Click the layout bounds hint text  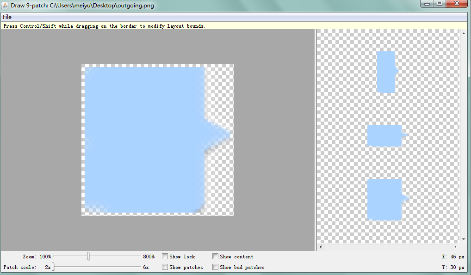(104, 26)
